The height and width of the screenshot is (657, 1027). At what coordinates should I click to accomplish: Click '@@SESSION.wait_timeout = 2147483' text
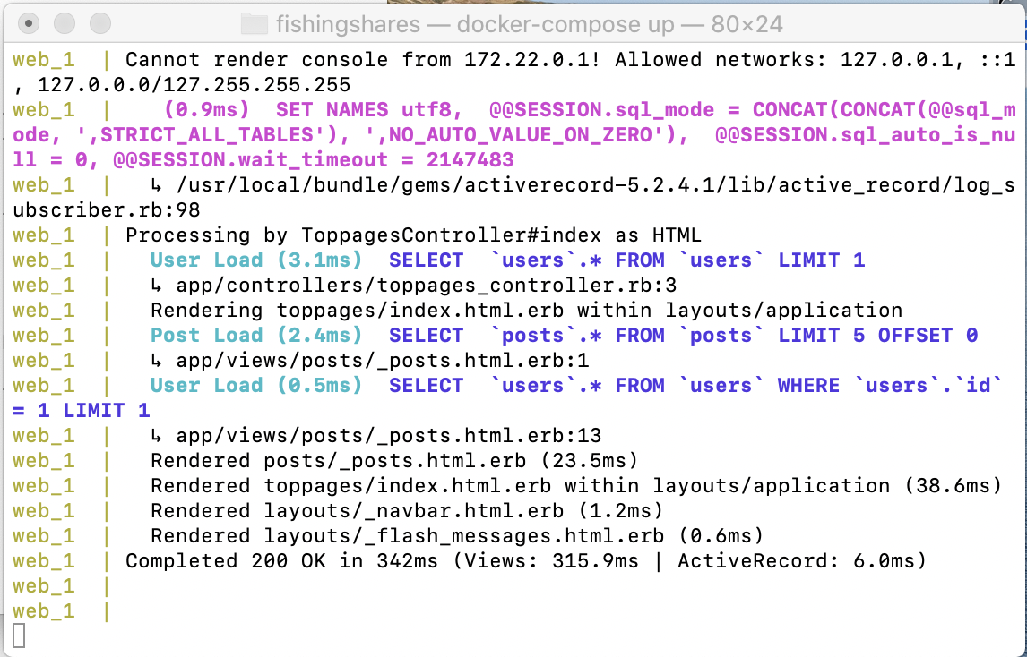313,160
